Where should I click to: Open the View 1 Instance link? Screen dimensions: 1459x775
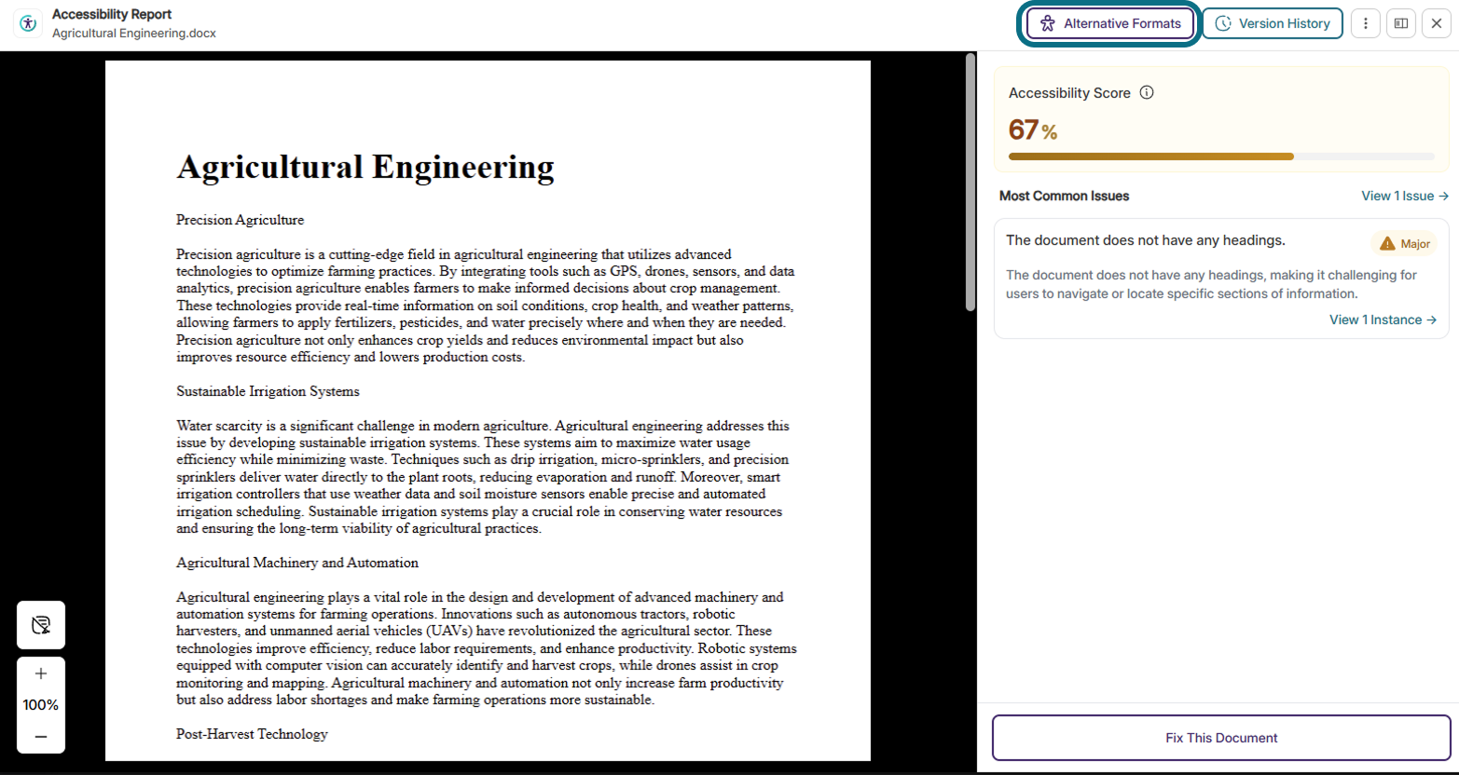click(x=1383, y=320)
